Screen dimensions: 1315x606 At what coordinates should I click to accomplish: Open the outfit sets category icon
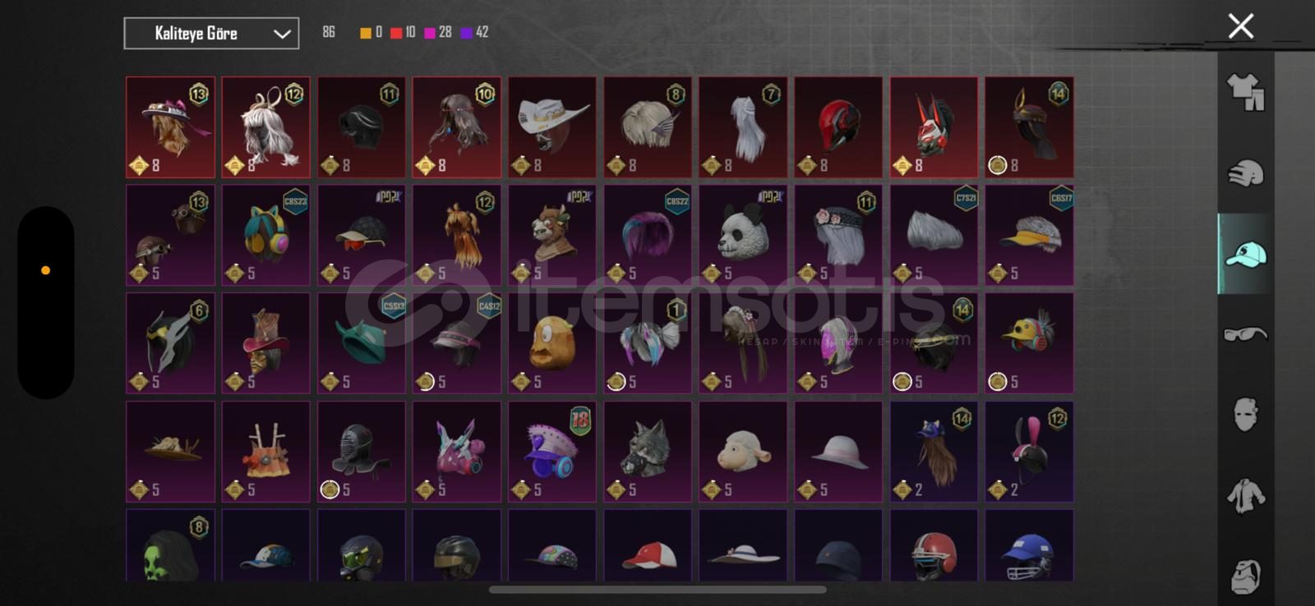point(1246,92)
